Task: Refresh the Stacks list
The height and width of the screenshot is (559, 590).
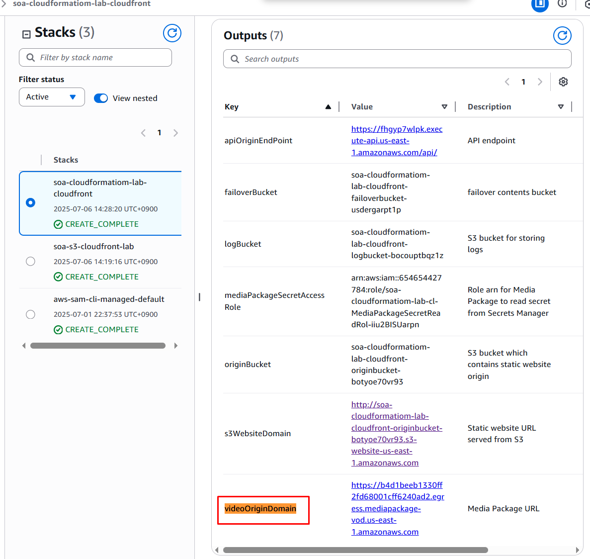Action: [172, 33]
